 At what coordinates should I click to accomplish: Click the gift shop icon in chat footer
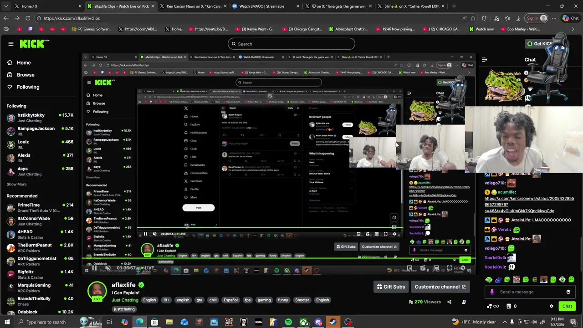tap(509, 306)
